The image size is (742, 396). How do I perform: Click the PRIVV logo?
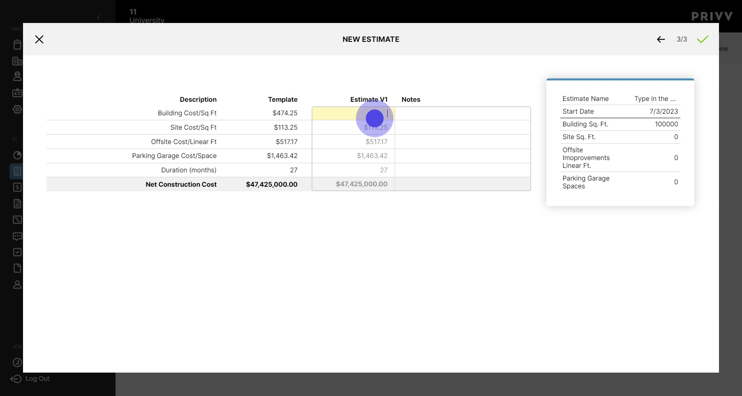pyautogui.click(x=712, y=16)
